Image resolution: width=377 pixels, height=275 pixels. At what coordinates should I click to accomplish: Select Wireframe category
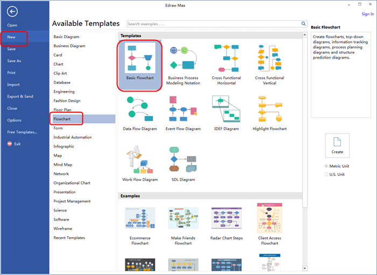63,228
